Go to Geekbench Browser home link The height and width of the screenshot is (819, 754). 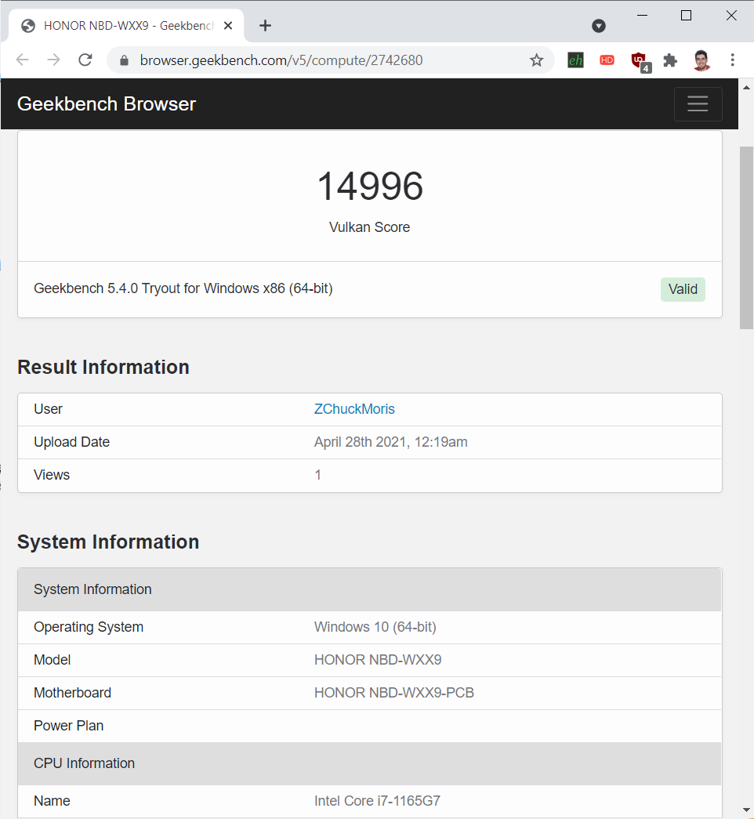[x=107, y=104]
